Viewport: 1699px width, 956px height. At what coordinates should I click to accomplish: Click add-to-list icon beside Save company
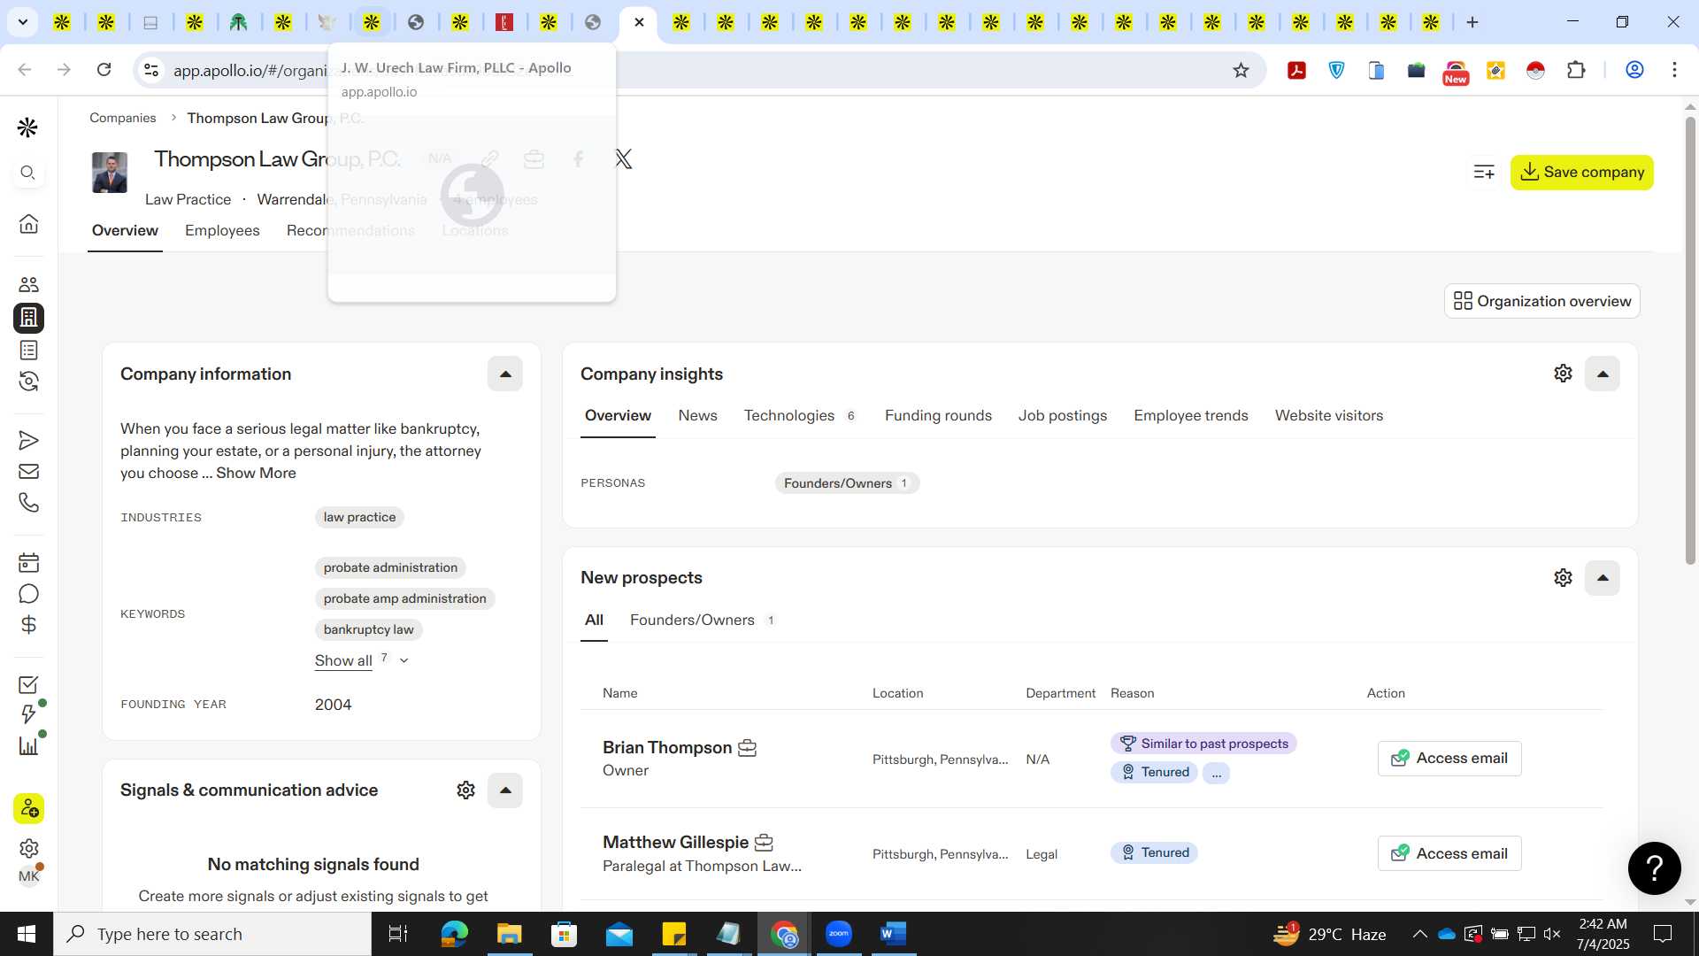point(1484,172)
